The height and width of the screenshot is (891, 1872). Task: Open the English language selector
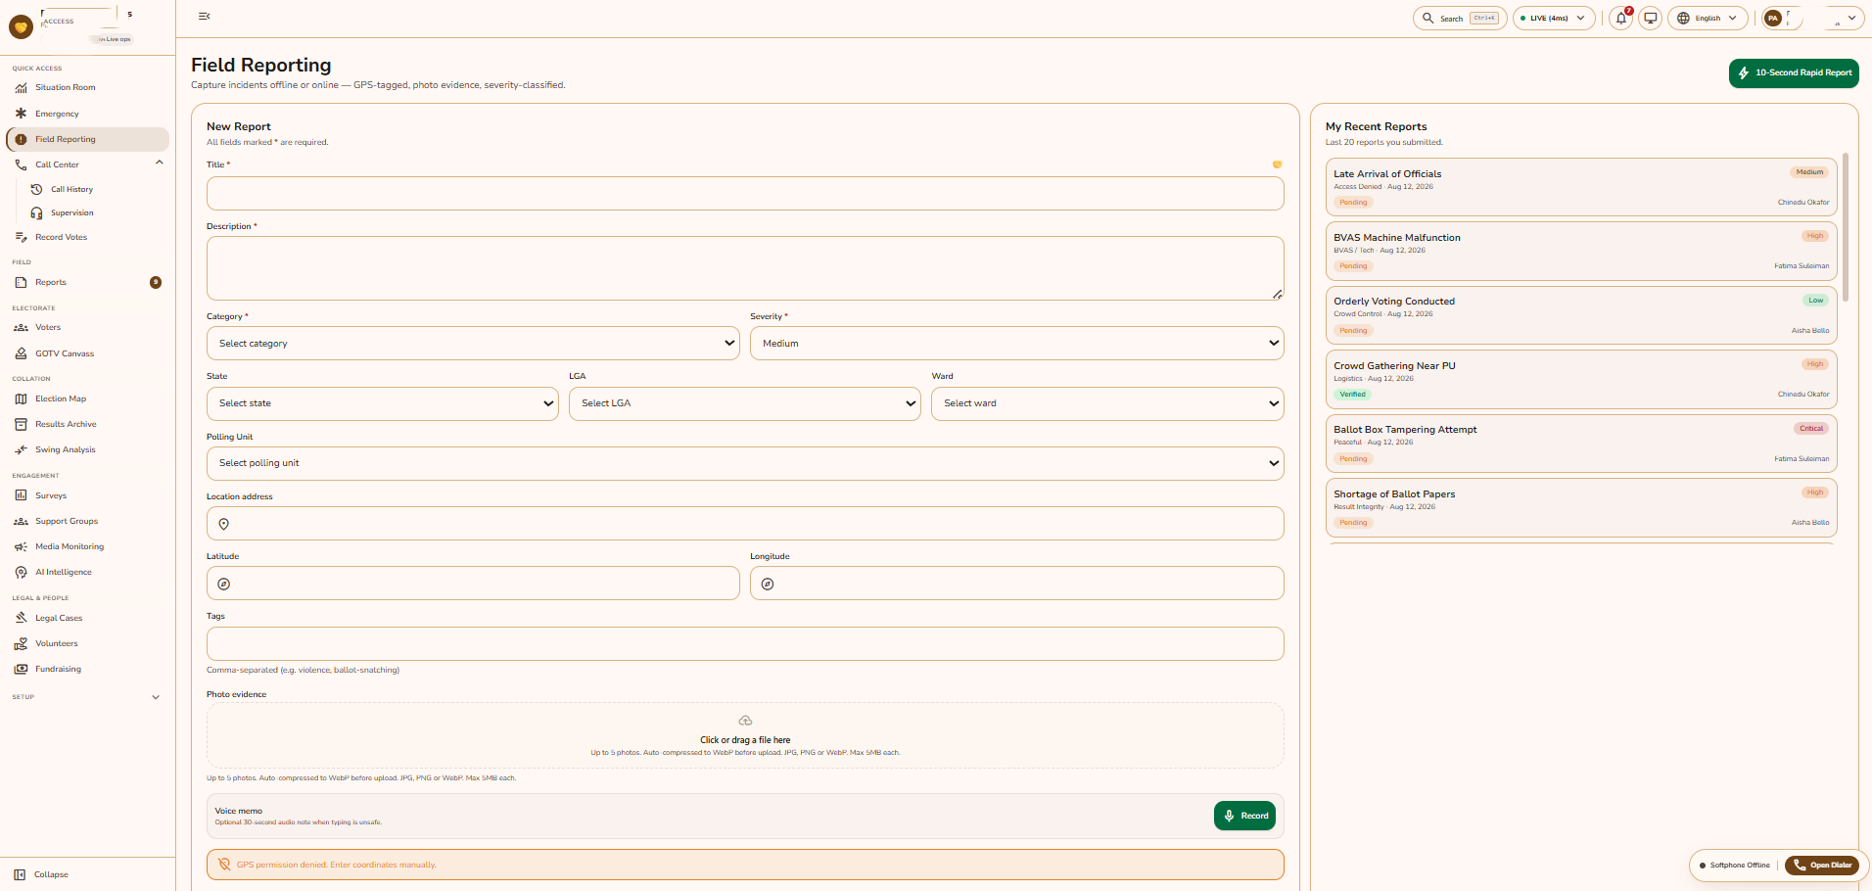click(x=1708, y=19)
